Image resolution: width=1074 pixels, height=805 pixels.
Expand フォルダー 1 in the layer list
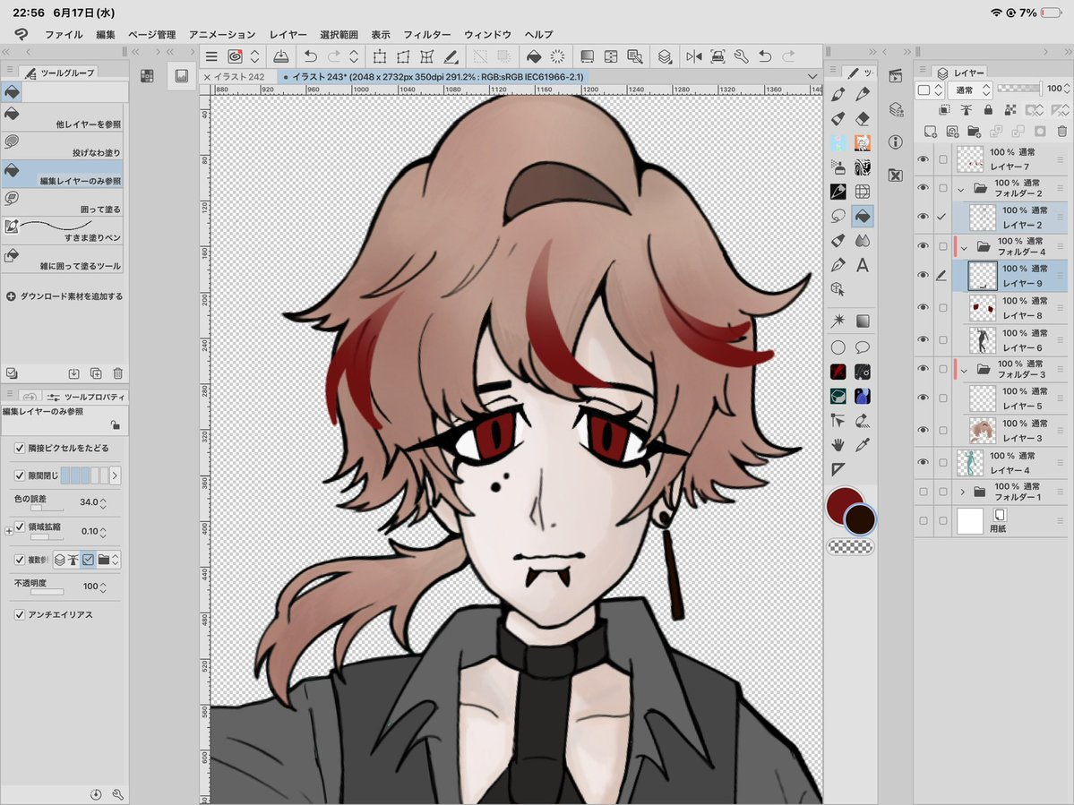(x=962, y=492)
